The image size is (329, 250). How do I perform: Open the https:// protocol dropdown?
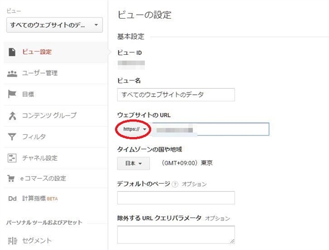134,129
